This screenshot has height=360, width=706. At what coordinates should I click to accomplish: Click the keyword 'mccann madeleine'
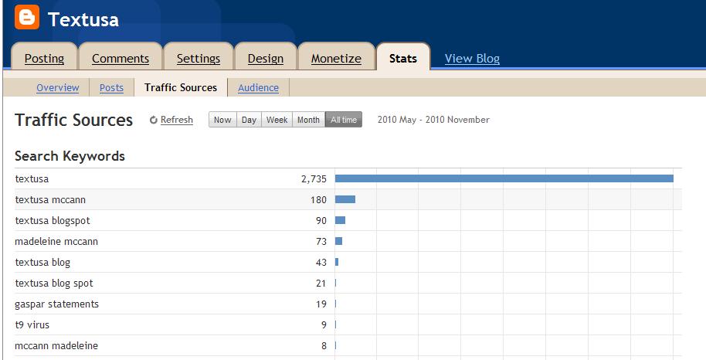click(56, 345)
